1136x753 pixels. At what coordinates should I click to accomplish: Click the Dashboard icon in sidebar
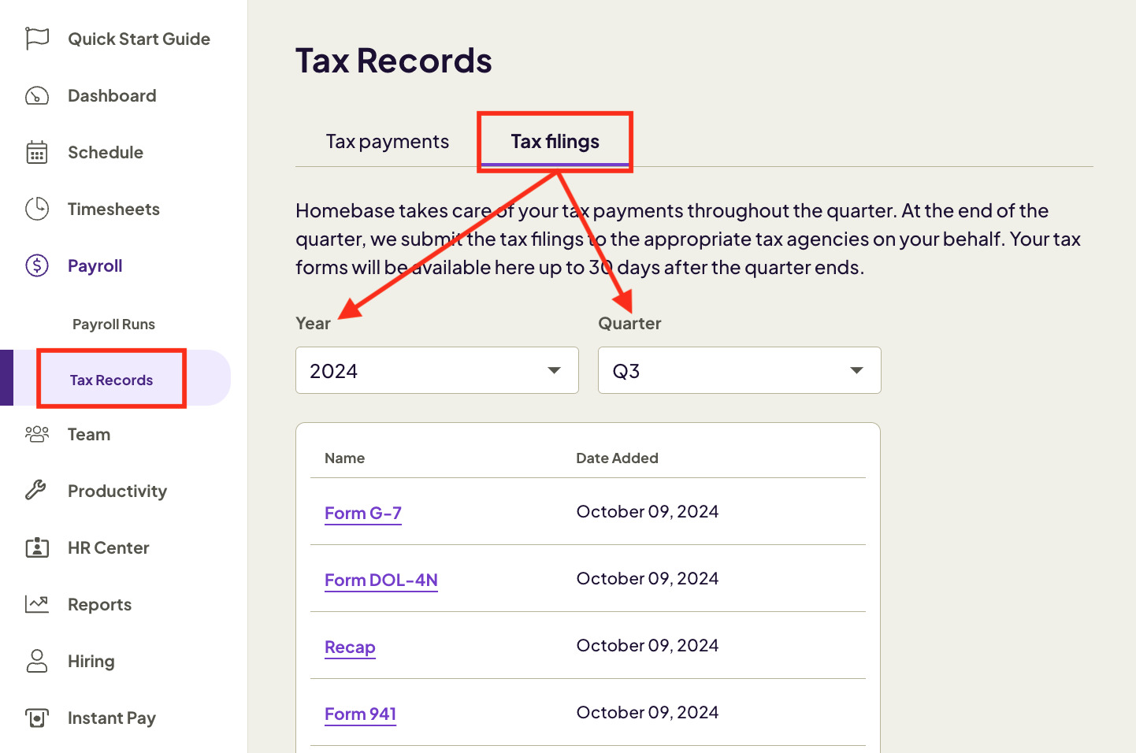click(36, 95)
